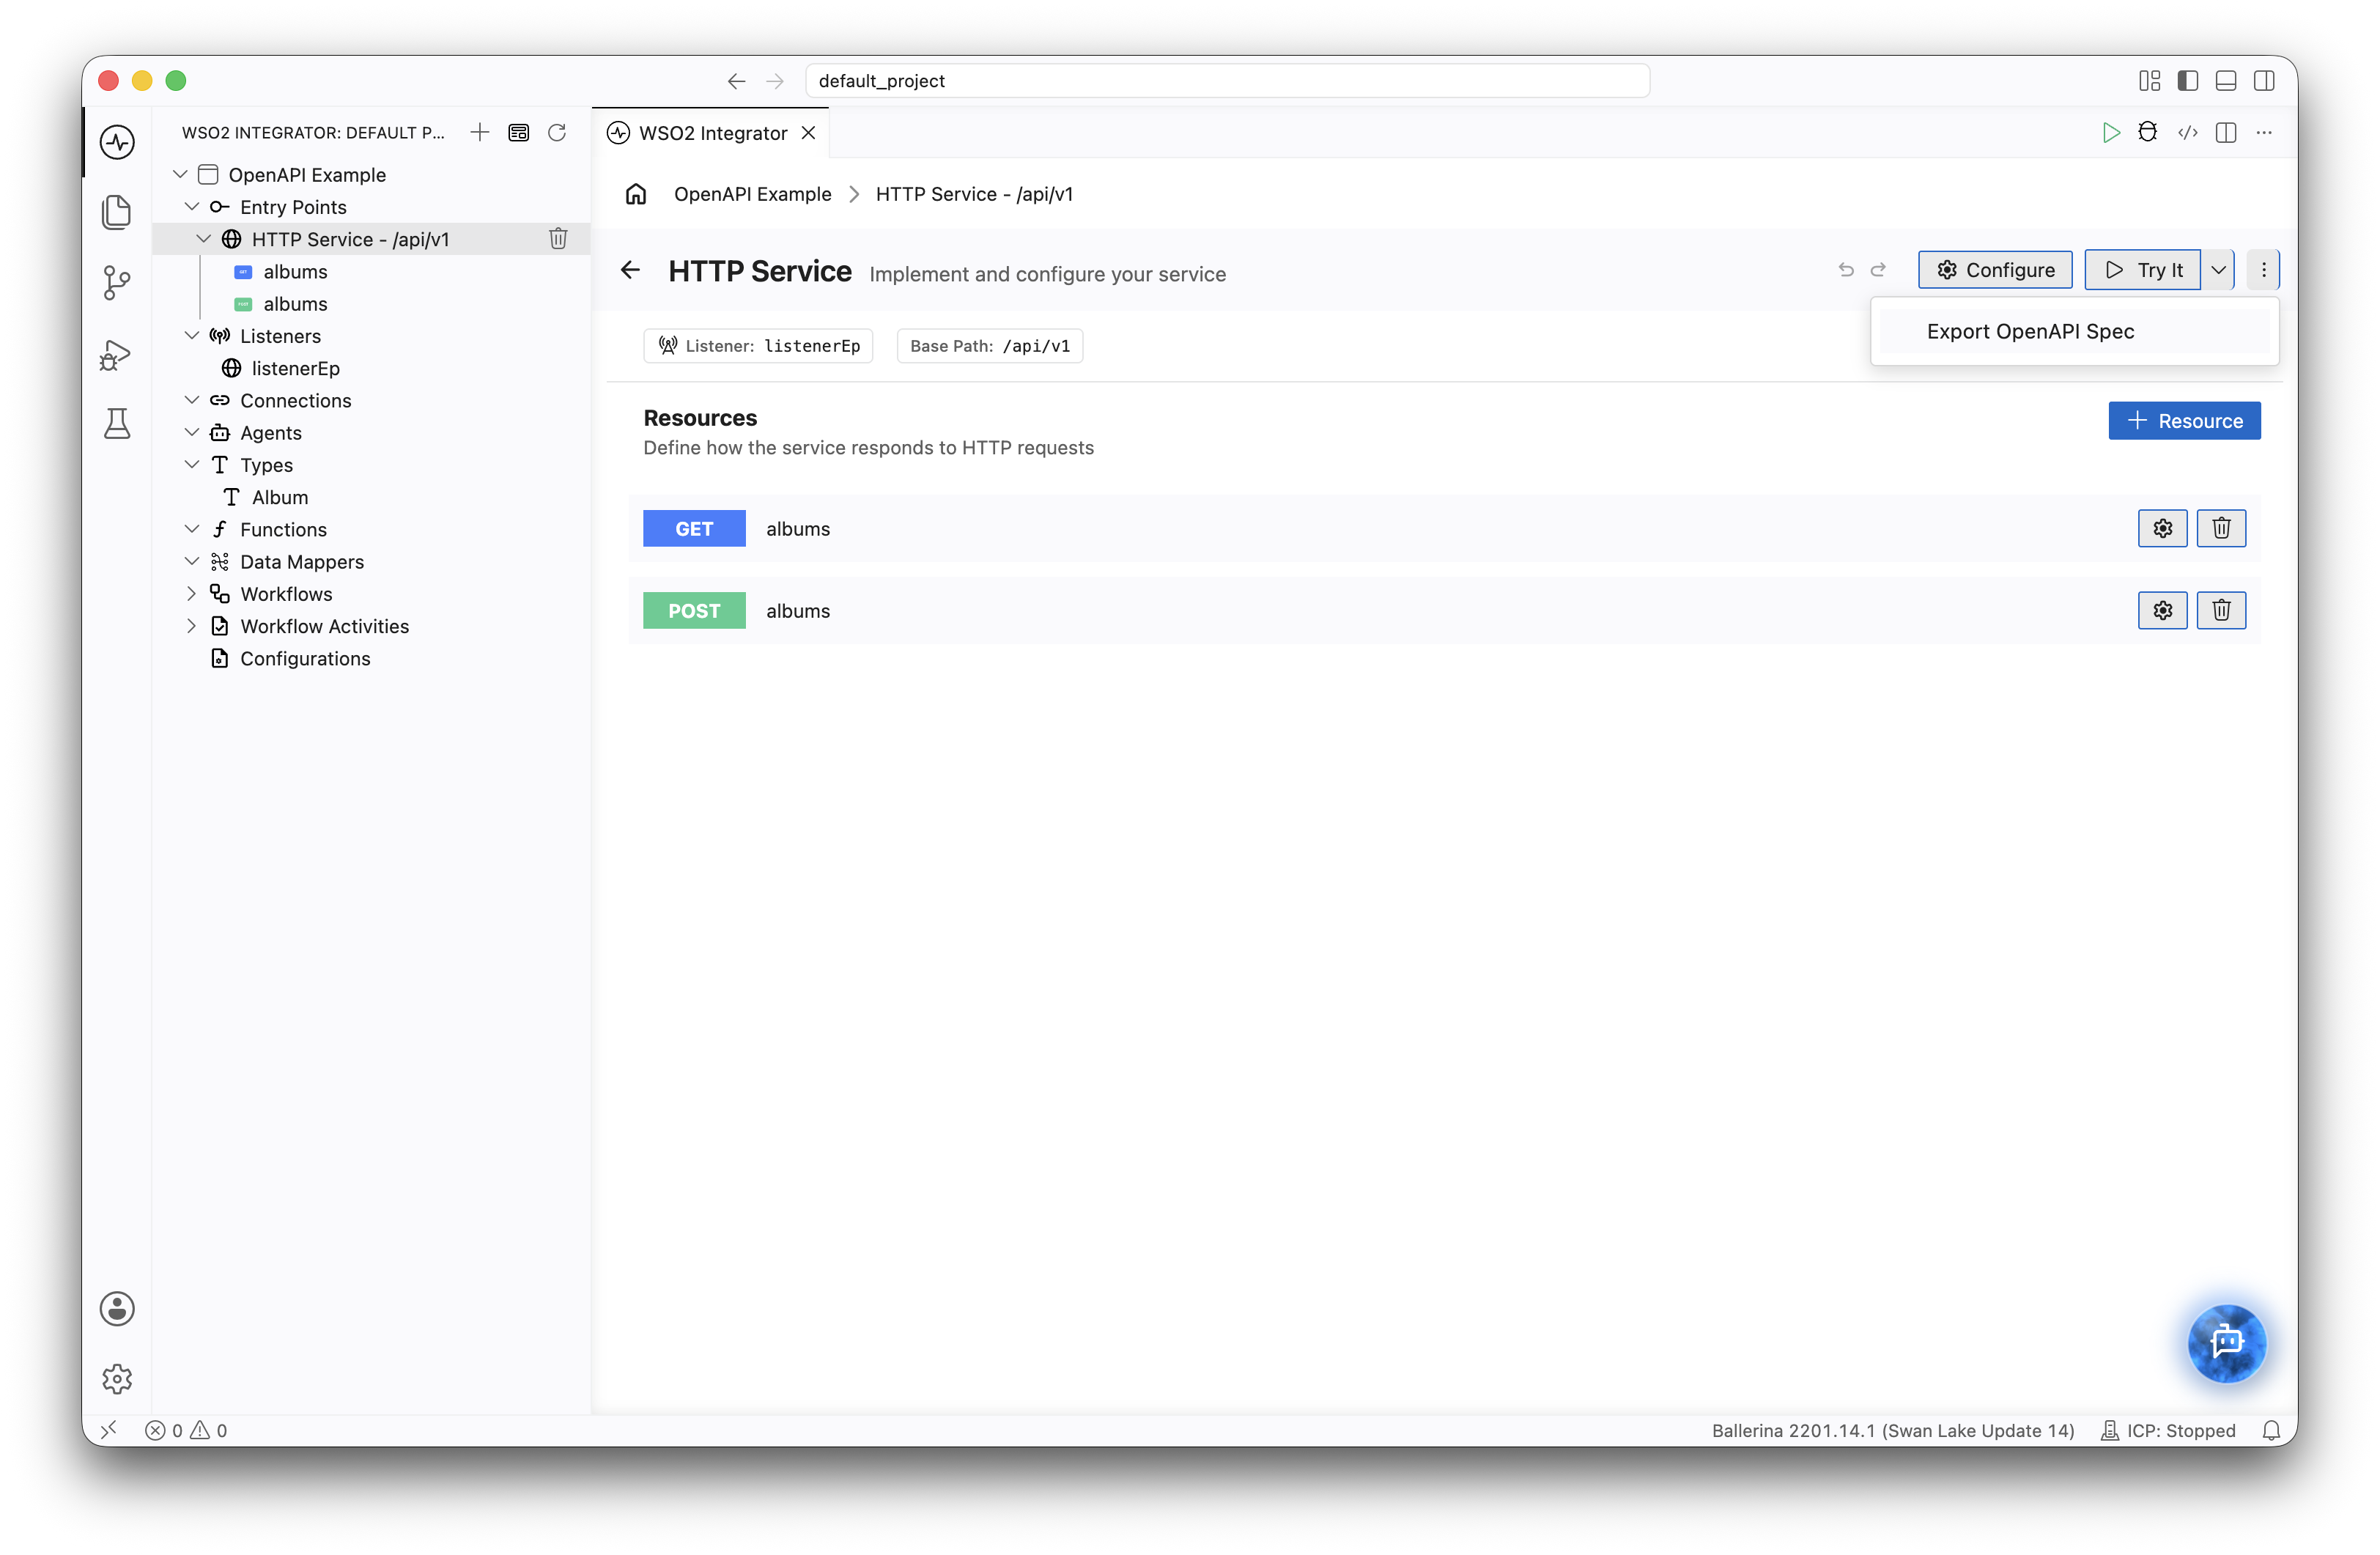The width and height of the screenshot is (2380, 1555).
Task: Select Export OpenAPI Spec menu item
Action: point(2074,331)
